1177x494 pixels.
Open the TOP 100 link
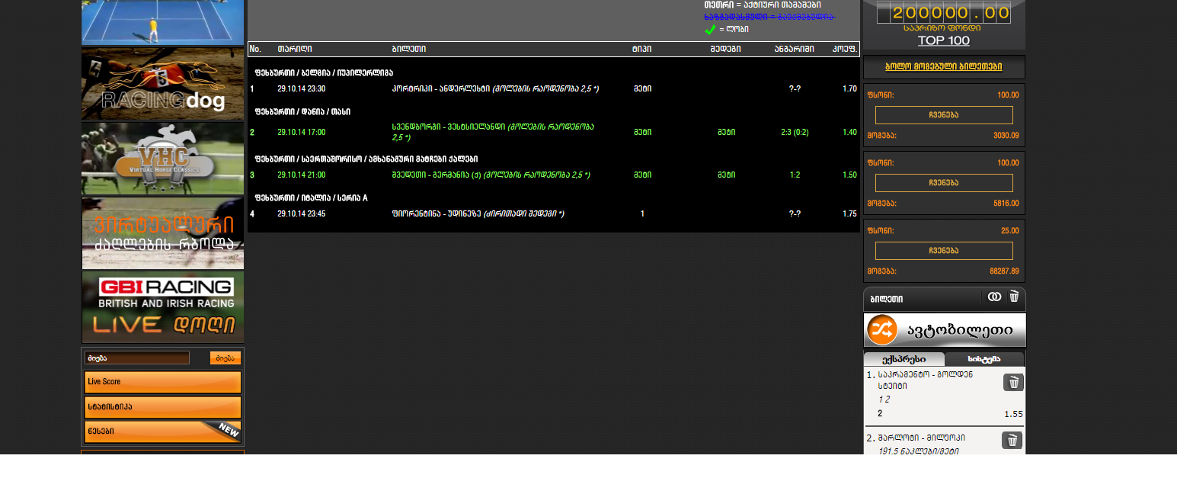944,40
